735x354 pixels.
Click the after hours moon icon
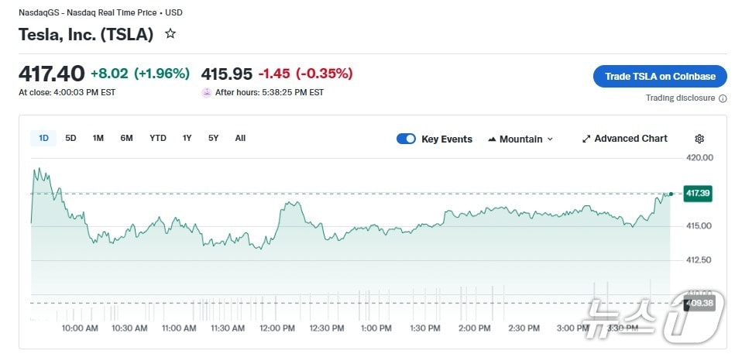(207, 92)
